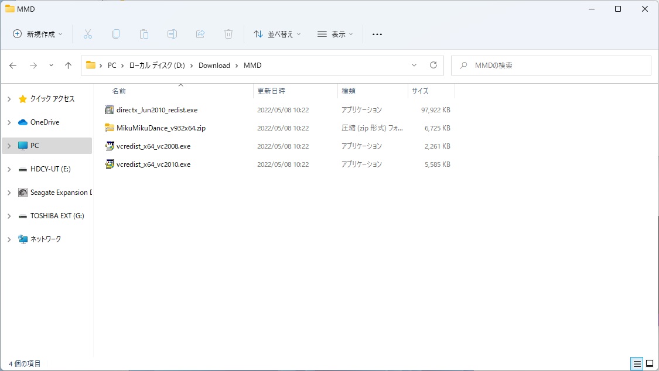Select file MikuMikuDance_v932x64.zip
This screenshot has height=371, width=659.
(x=161, y=128)
